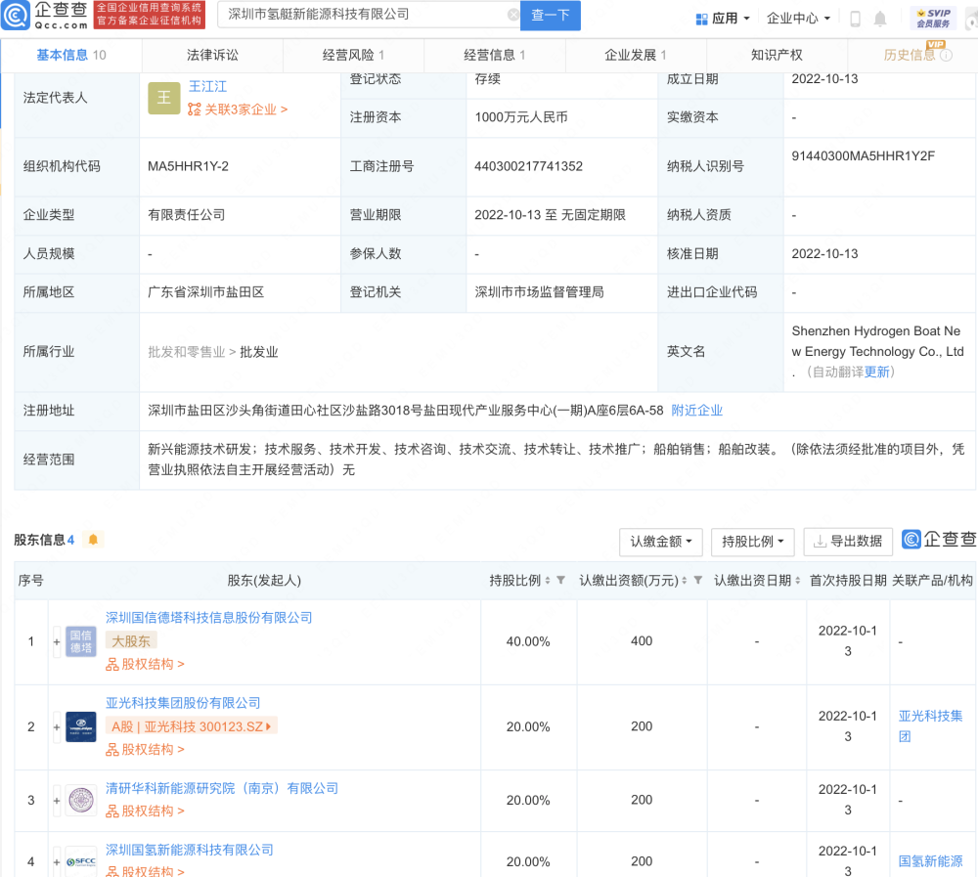
Task: Expand row 1 with plus sign
Action: (x=57, y=641)
